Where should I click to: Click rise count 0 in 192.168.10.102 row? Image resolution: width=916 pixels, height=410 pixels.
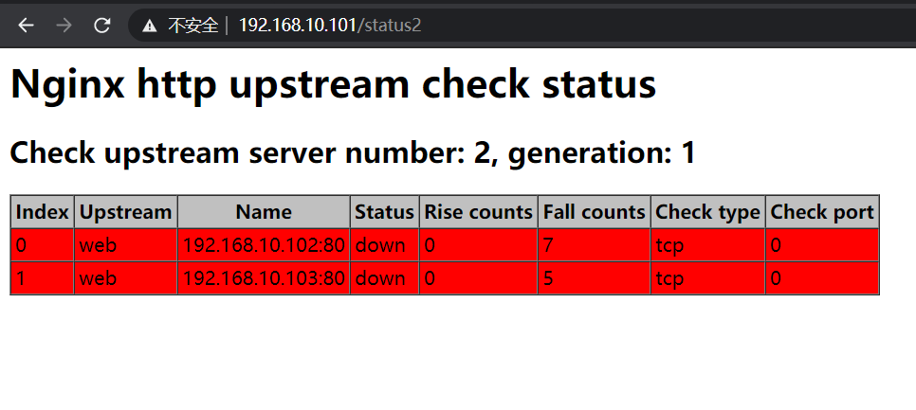coord(479,245)
